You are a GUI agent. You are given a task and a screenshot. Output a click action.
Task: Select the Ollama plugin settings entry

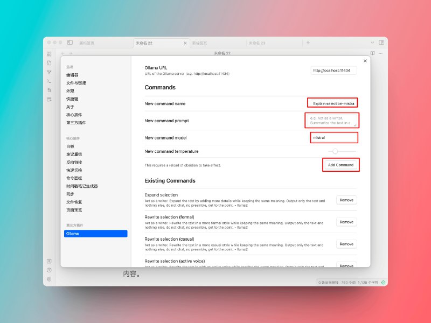(x=95, y=234)
